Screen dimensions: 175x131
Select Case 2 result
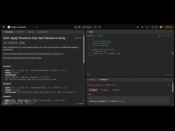pyautogui.click(x=105, y=90)
